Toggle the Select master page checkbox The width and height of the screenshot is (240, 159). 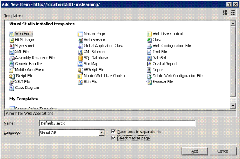[114, 138]
